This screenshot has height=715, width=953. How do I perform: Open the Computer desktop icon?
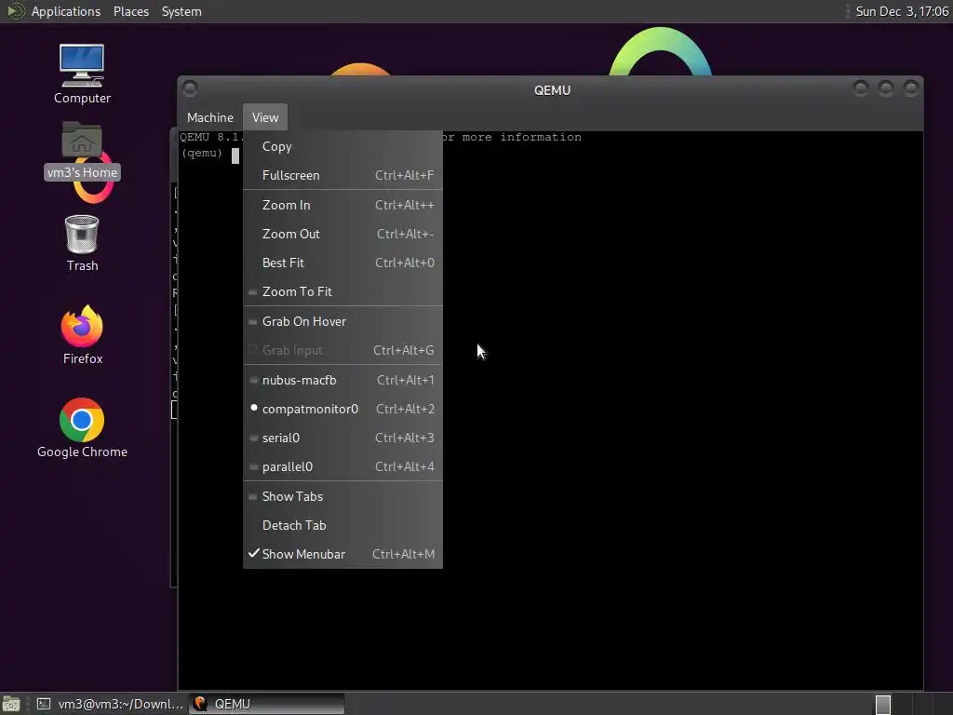82,73
